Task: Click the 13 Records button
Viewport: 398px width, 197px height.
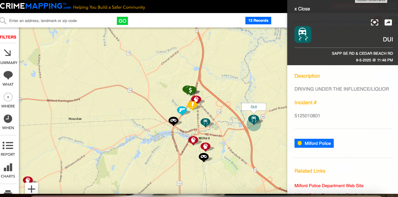Action: pyautogui.click(x=258, y=21)
